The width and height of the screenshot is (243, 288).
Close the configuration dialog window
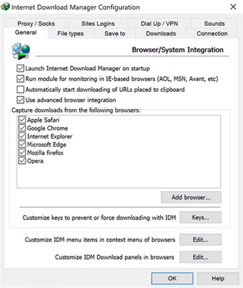tap(233, 7)
